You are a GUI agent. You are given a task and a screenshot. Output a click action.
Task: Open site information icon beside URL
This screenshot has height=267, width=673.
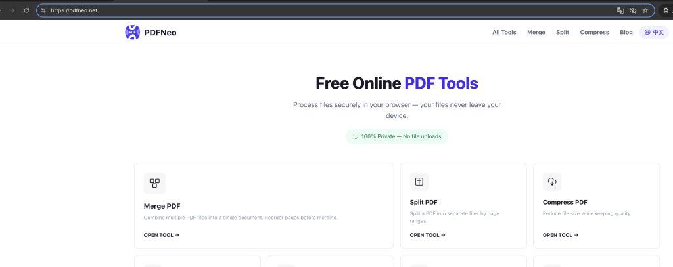click(43, 10)
